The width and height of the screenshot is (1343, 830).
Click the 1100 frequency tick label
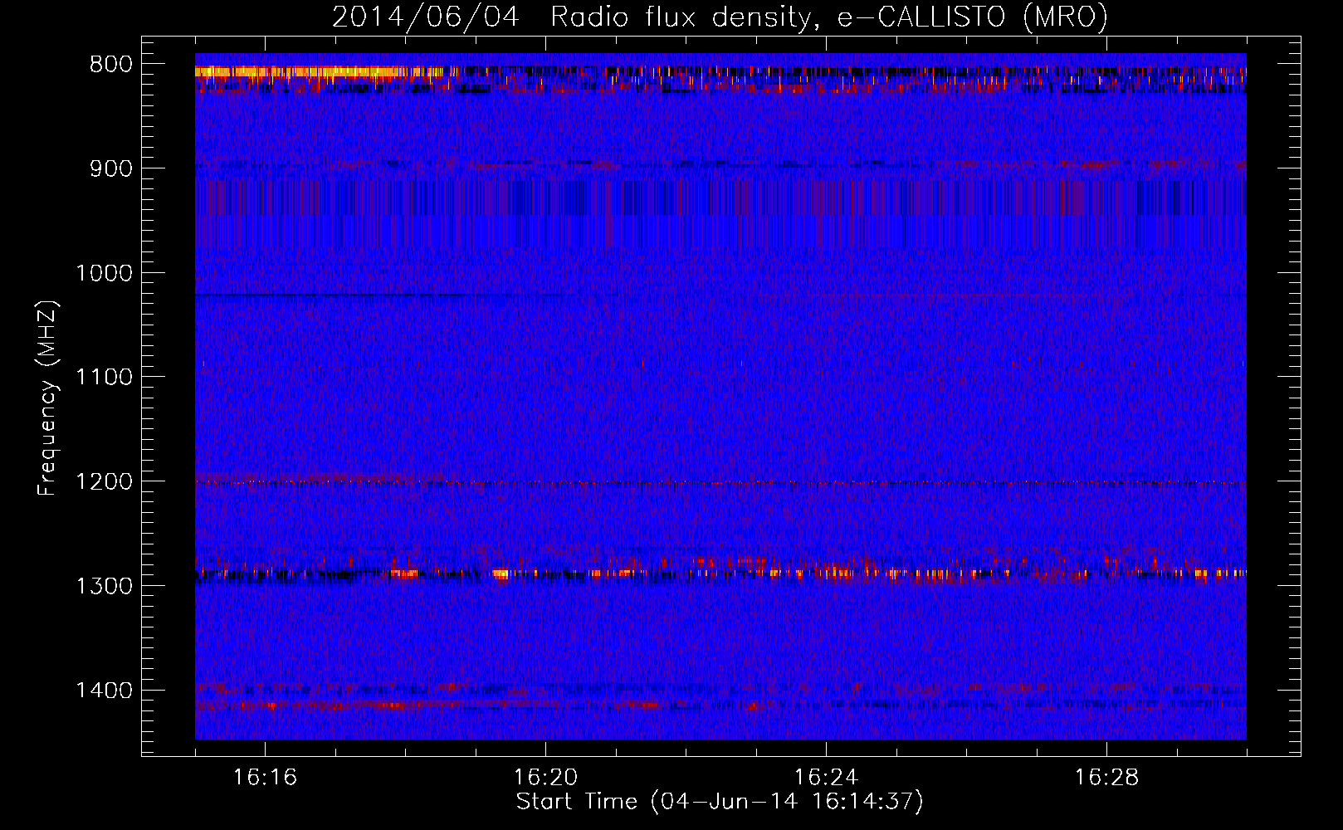click(105, 378)
